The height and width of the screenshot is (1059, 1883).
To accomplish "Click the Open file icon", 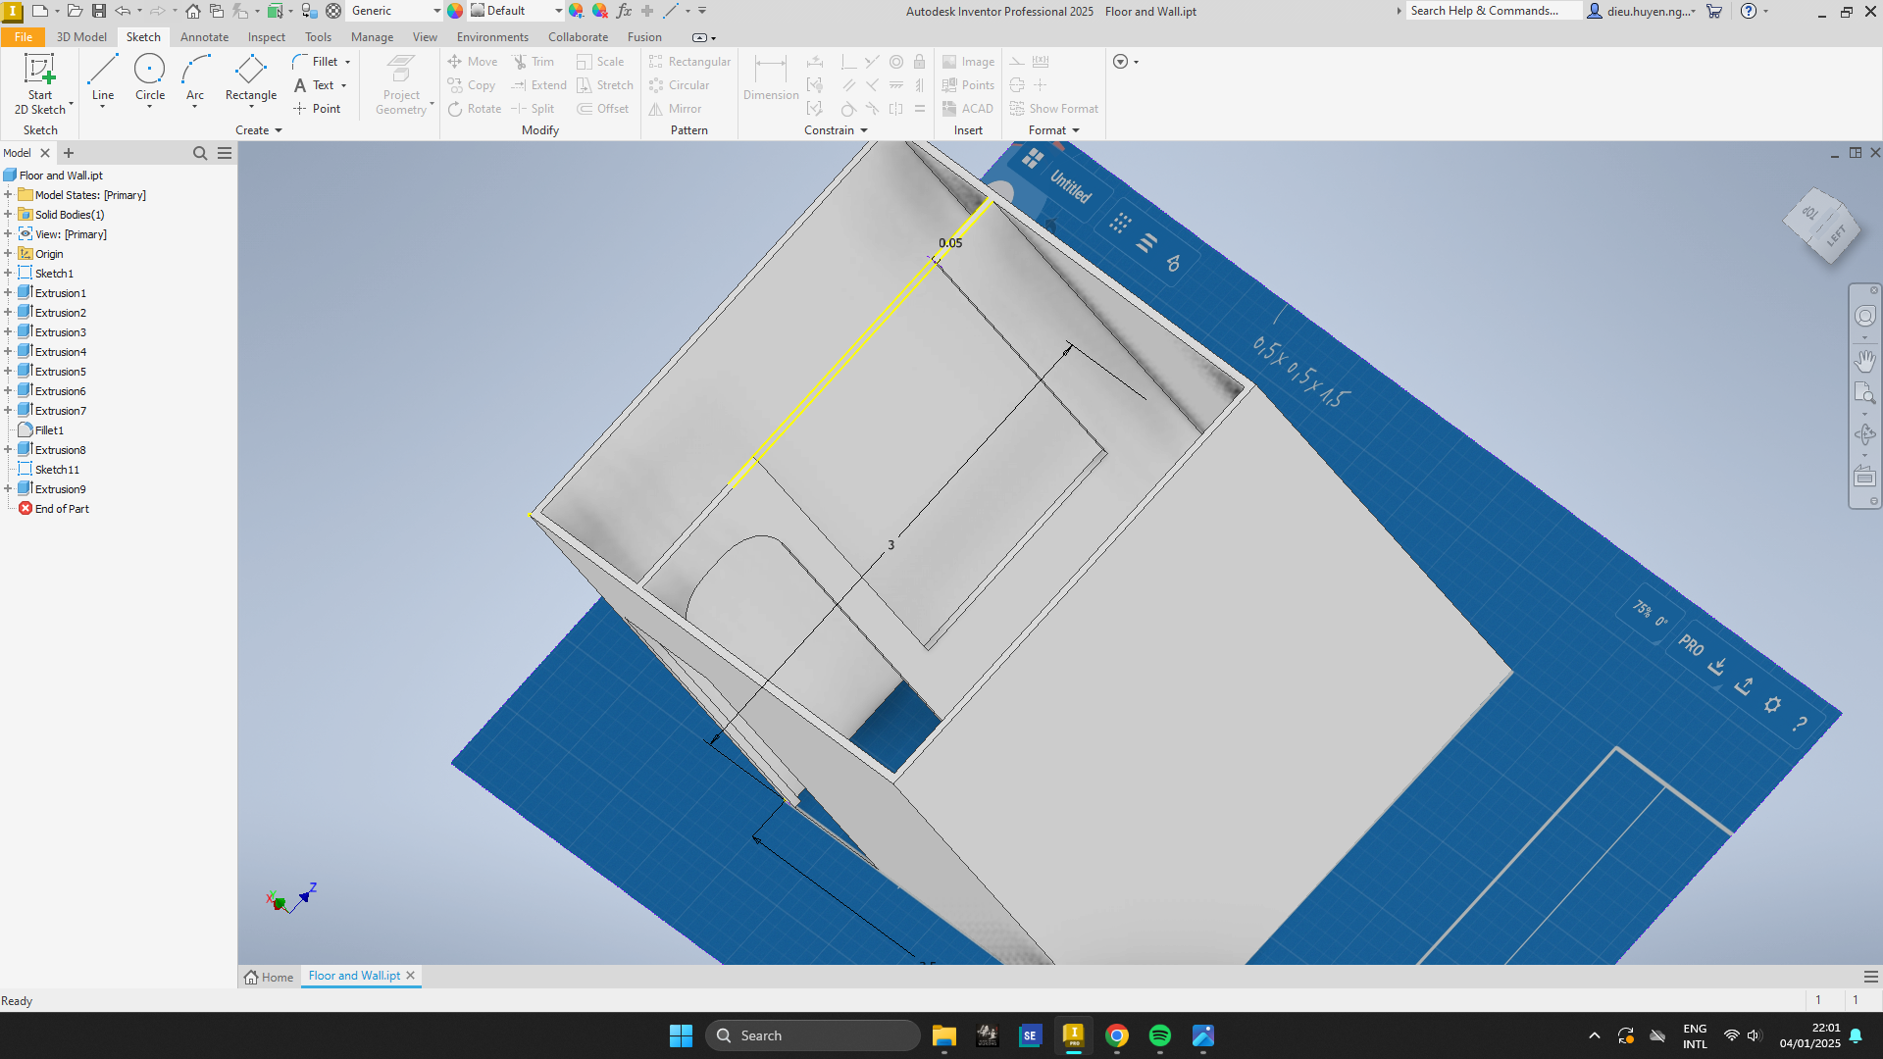I will (x=75, y=11).
